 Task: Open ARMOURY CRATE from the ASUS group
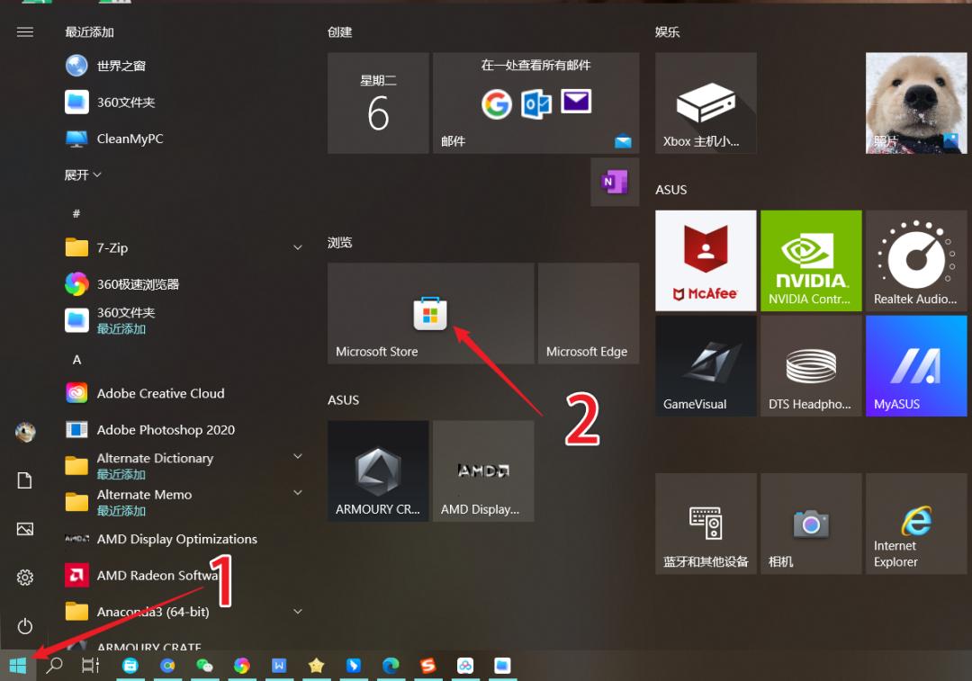(378, 470)
